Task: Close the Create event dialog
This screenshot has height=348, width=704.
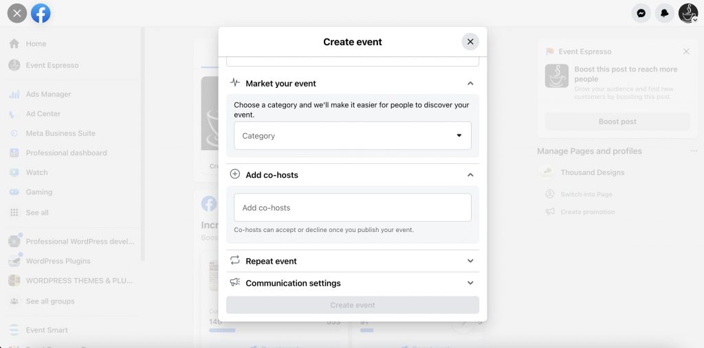Action: click(470, 42)
